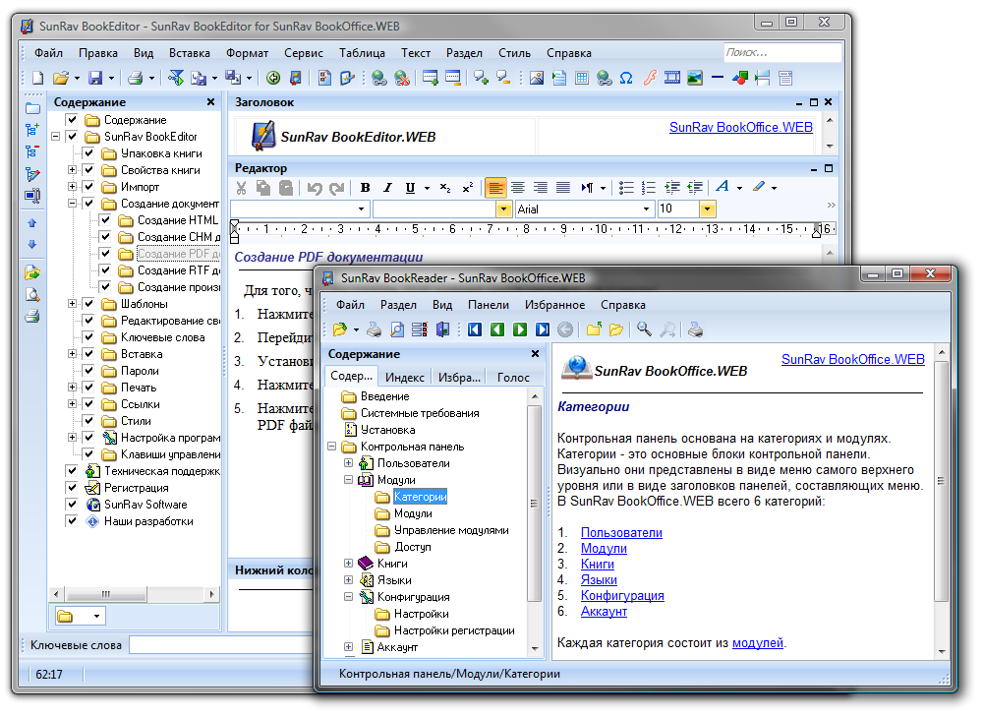983x718 pixels.
Task: Click the numbered list icon
Action: click(649, 188)
